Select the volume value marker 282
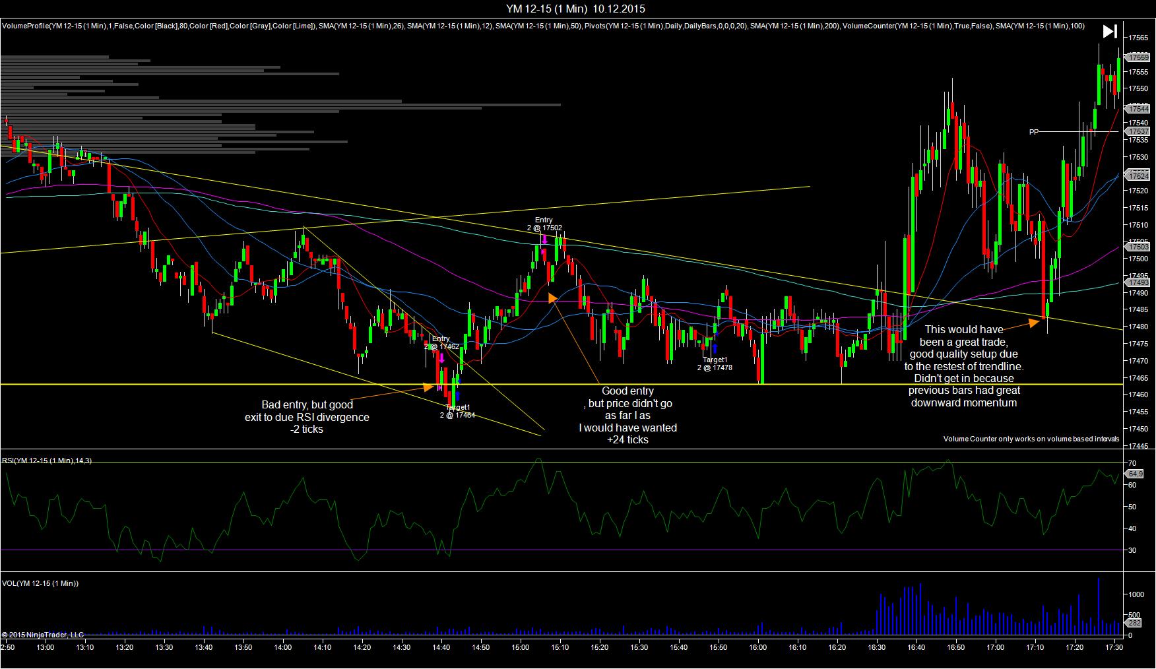 1135,623
